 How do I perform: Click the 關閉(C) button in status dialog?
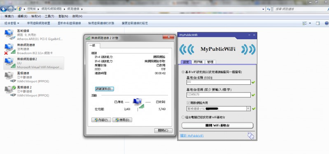[163, 131]
